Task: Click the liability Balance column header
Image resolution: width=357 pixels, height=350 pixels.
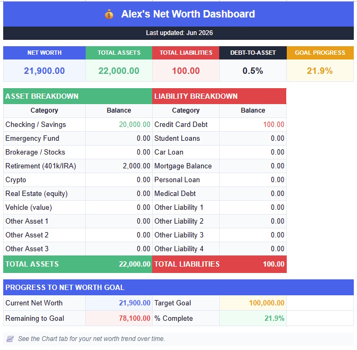Action: click(253, 110)
